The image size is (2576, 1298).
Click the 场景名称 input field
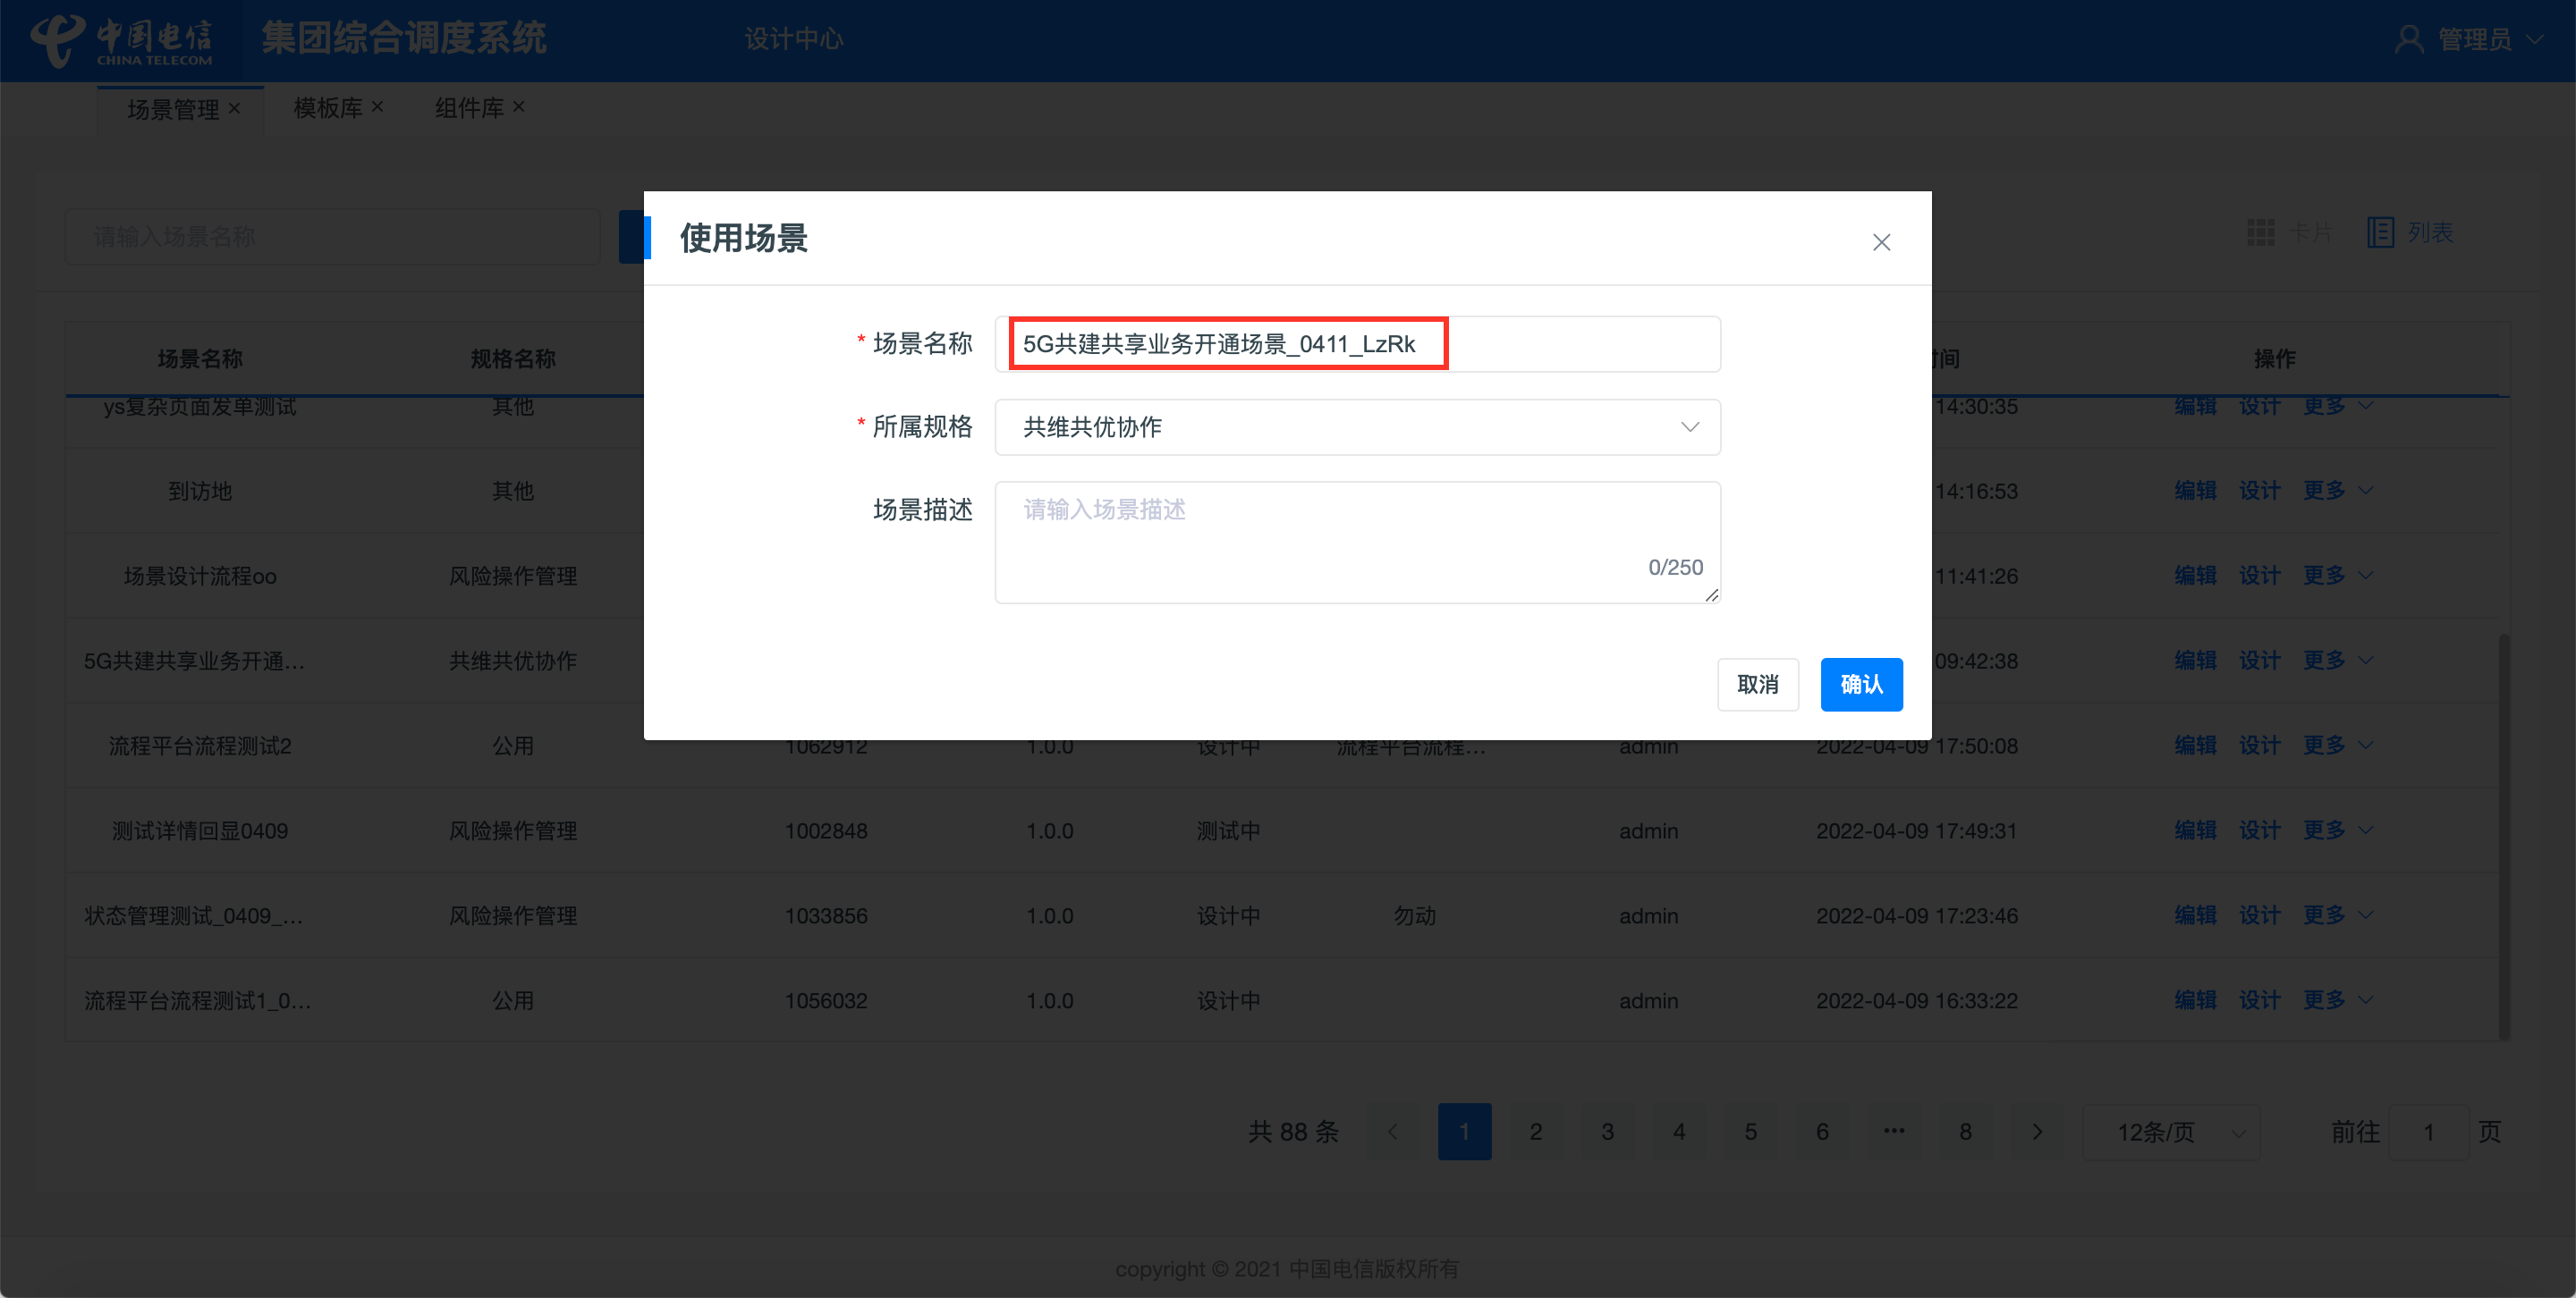coord(1357,345)
